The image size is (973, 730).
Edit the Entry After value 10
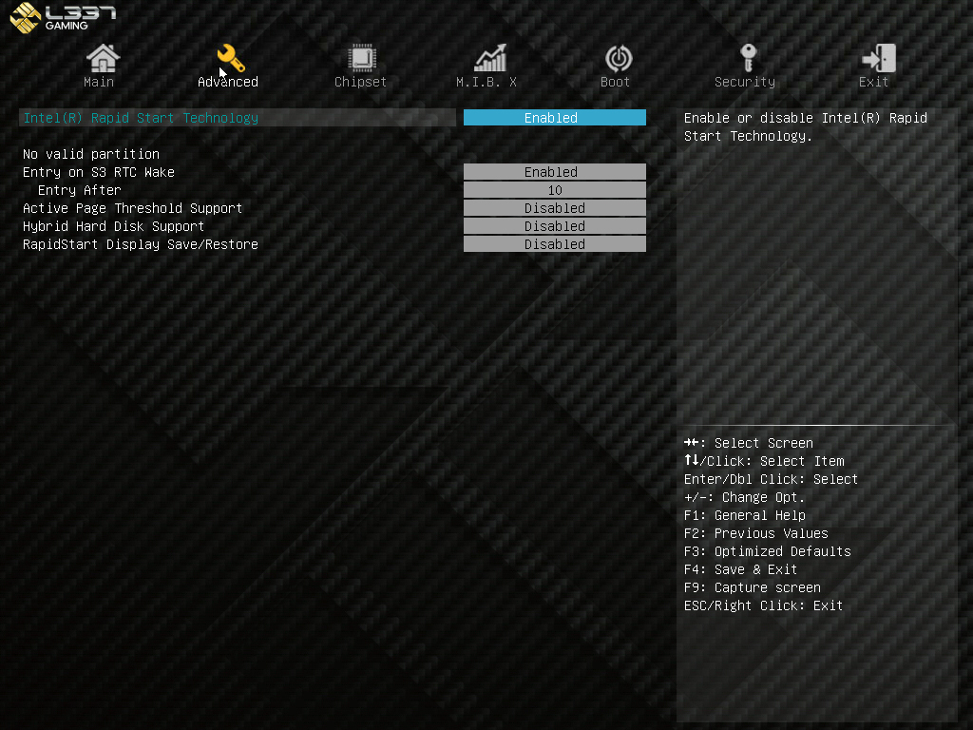[x=554, y=190]
